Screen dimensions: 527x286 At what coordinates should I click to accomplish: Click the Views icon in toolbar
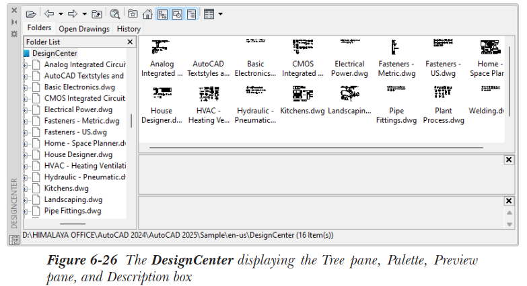(209, 14)
